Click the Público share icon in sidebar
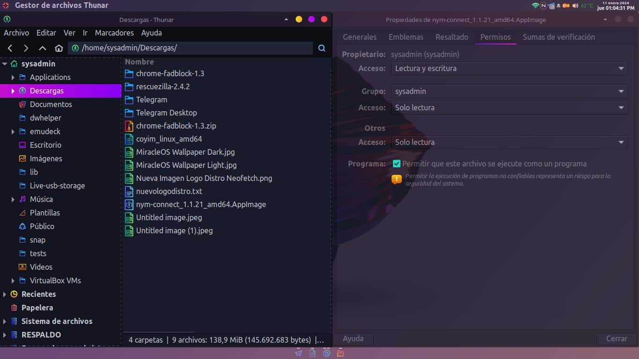The image size is (639, 359). point(22,226)
